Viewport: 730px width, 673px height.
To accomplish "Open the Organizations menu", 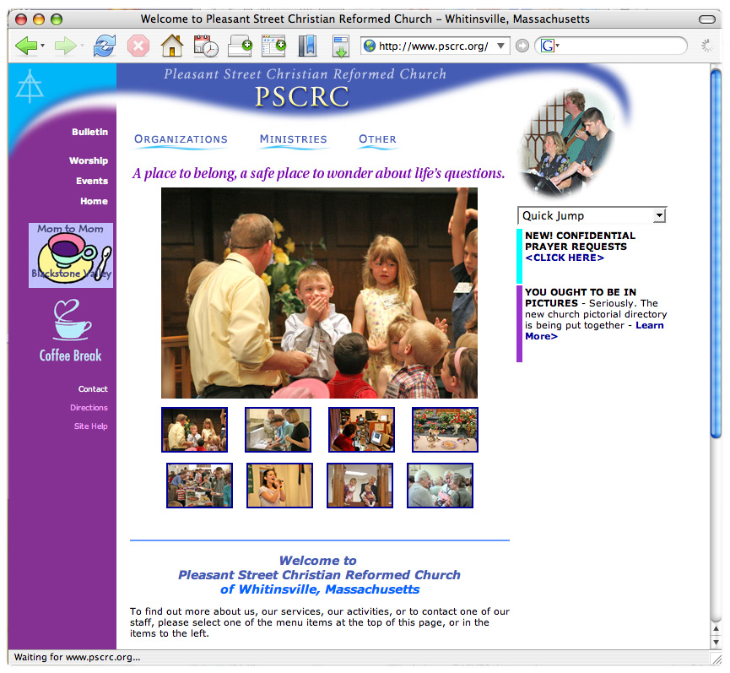I will coord(181,139).
